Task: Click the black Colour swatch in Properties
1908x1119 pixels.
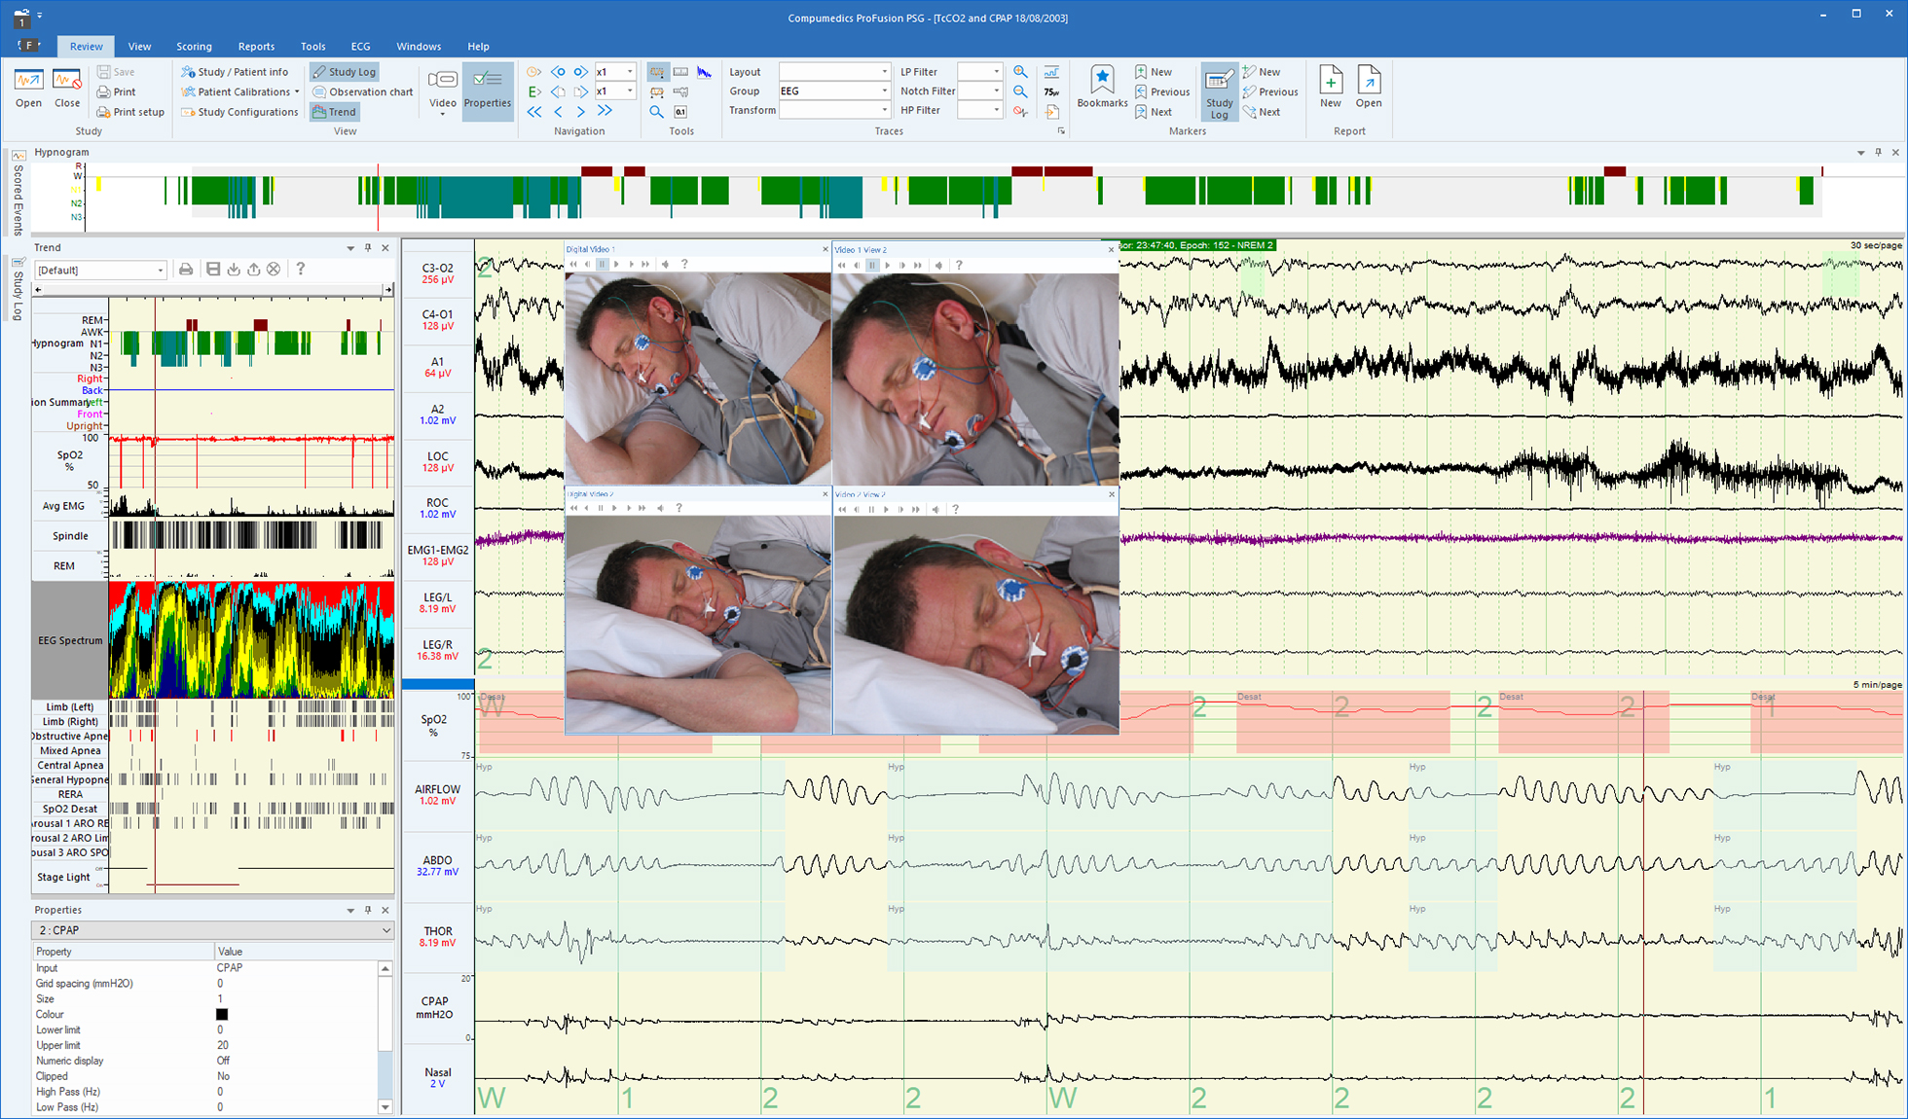Action: 222,1014
